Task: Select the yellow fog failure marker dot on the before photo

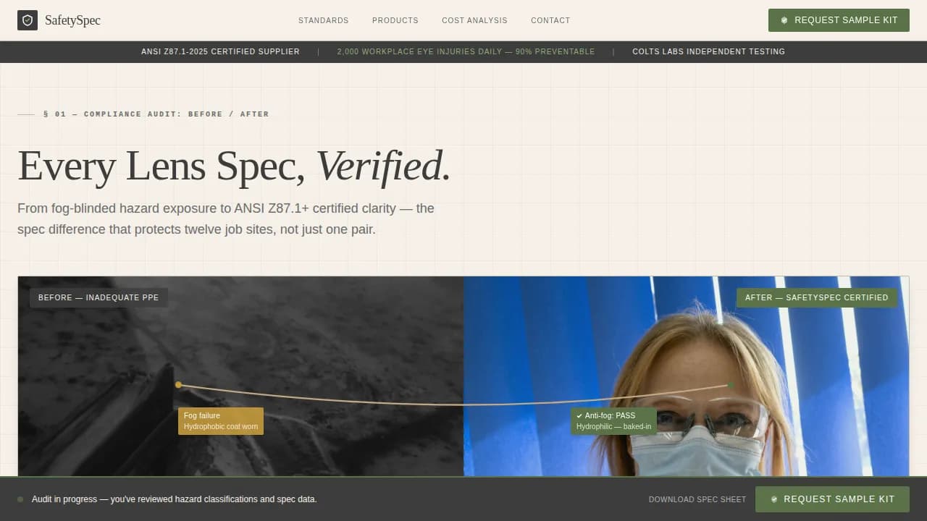Action: [178, 385]
